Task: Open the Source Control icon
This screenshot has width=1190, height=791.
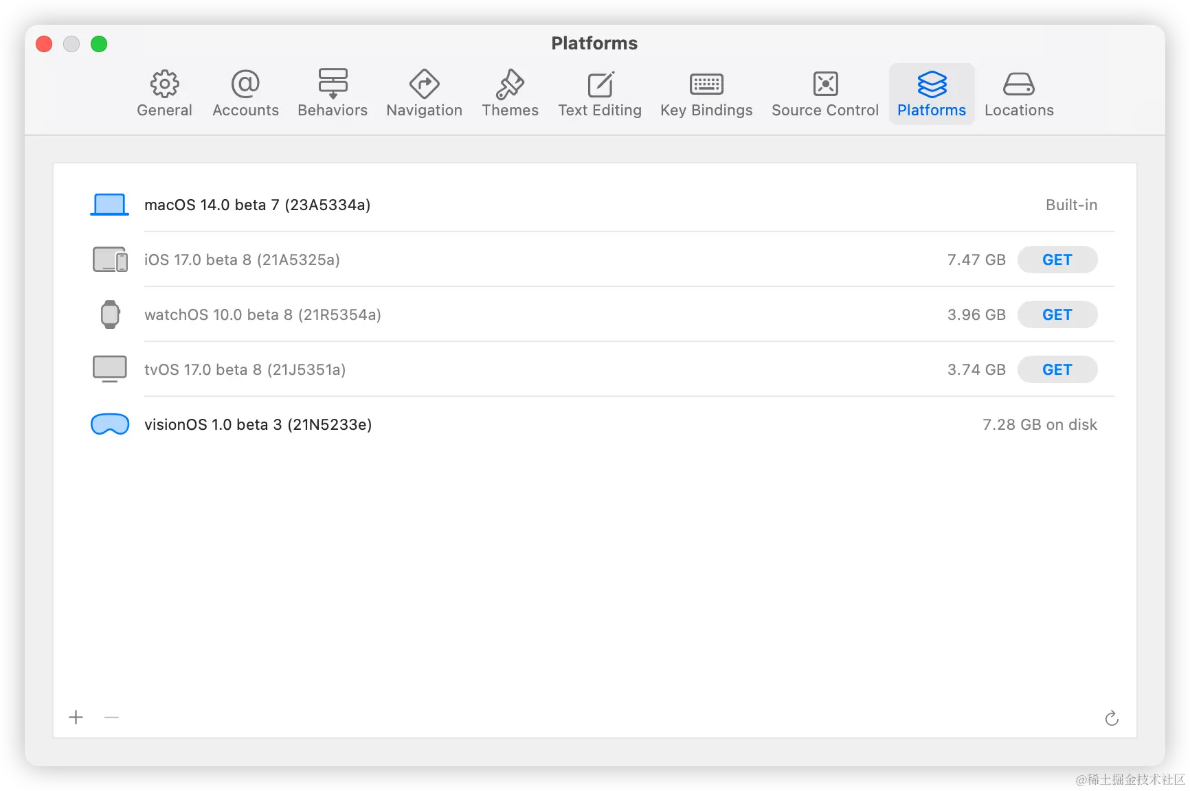Action: pos(825,84)
